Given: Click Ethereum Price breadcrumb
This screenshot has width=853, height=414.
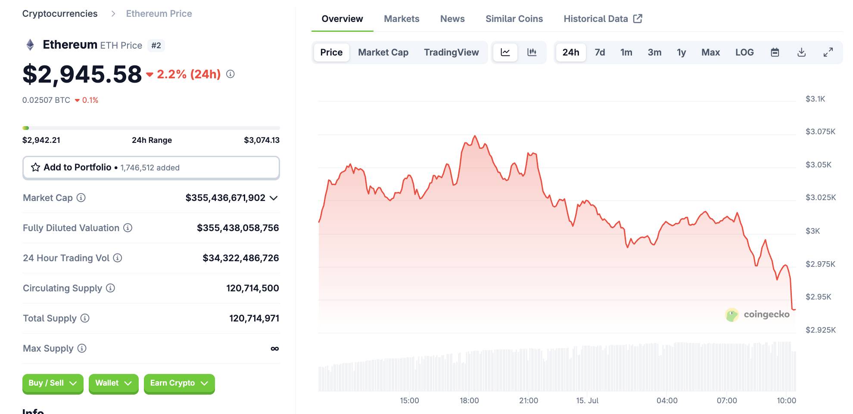Looking at the screenshot, I should pyautogui.click(x=159, y=14).
